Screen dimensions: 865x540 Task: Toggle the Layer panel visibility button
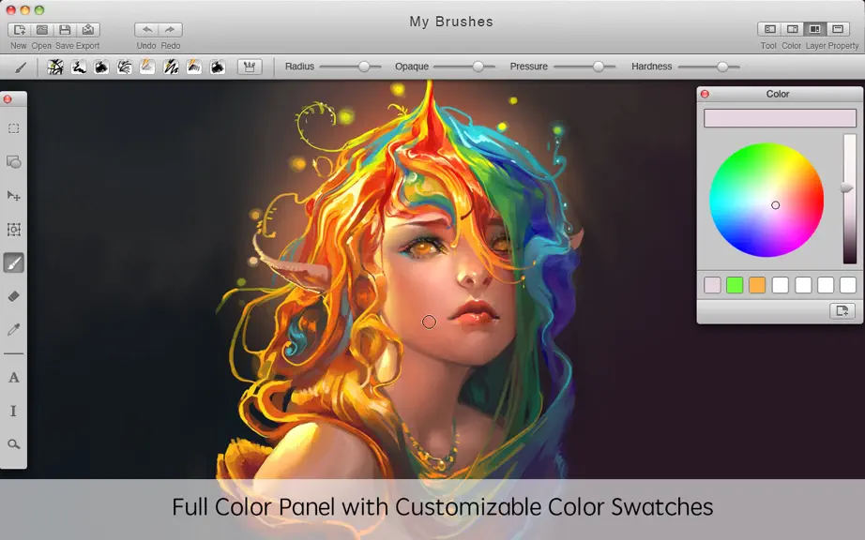[814, 29]
